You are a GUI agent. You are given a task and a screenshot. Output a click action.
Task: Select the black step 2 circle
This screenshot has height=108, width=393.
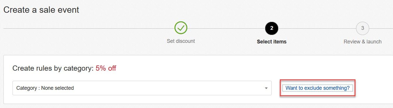point(272,28)
